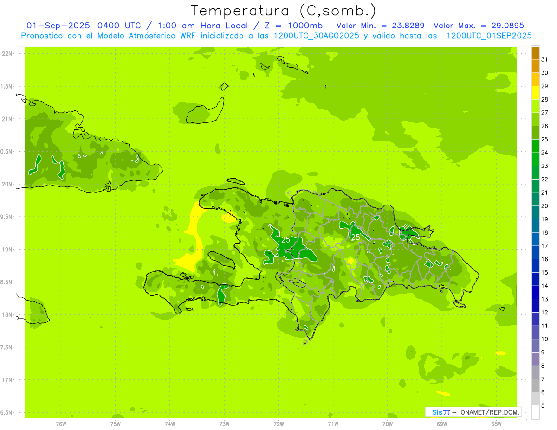Click the "18N" latitude axis label
Screen dimensions: 557x430
pos(8,314)
